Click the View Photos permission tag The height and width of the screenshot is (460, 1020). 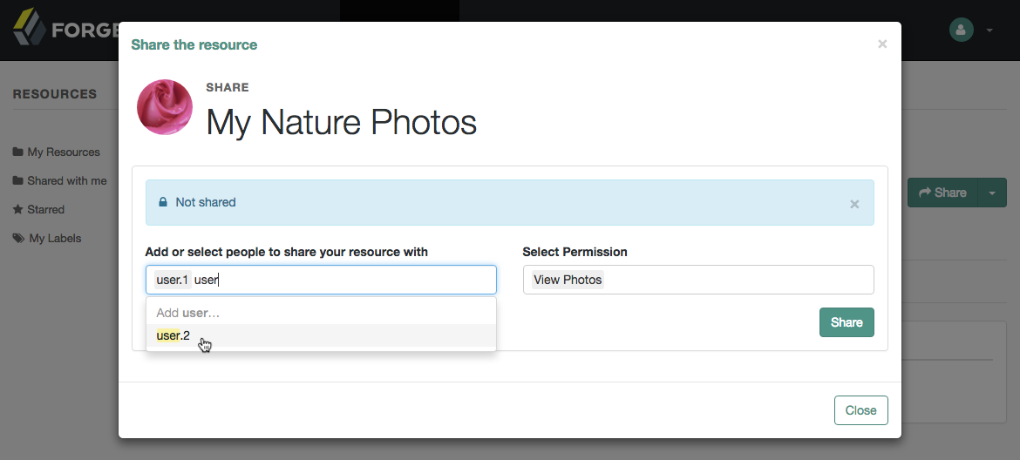[568, 280]
